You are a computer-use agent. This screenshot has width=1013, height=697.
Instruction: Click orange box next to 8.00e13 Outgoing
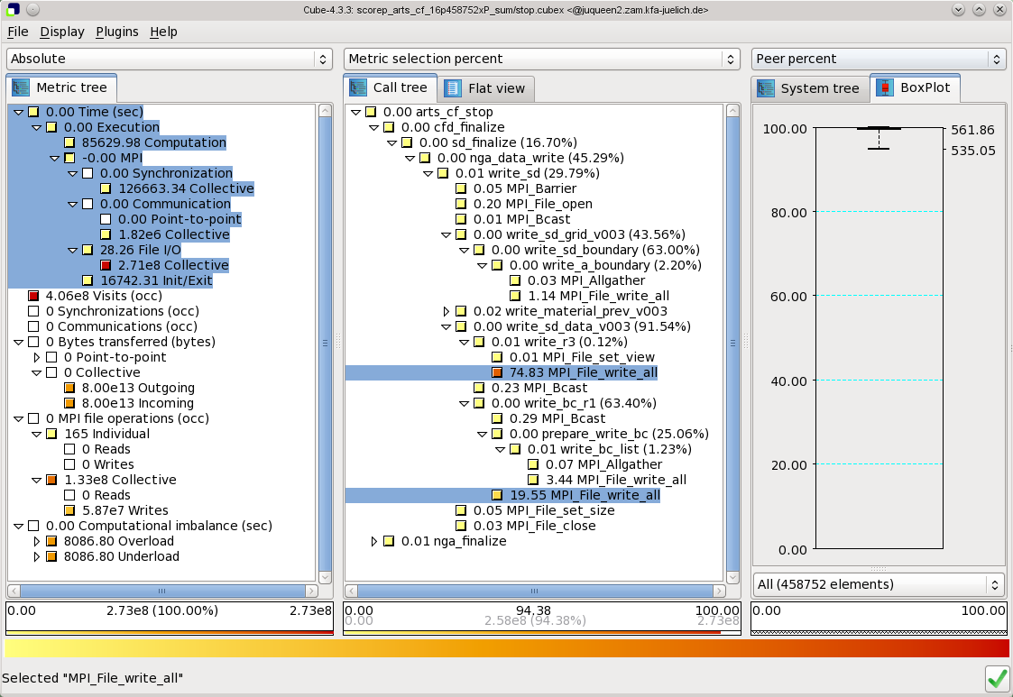point(69,388)
